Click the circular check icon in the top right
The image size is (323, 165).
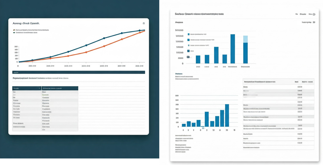[x=314, y=14]
